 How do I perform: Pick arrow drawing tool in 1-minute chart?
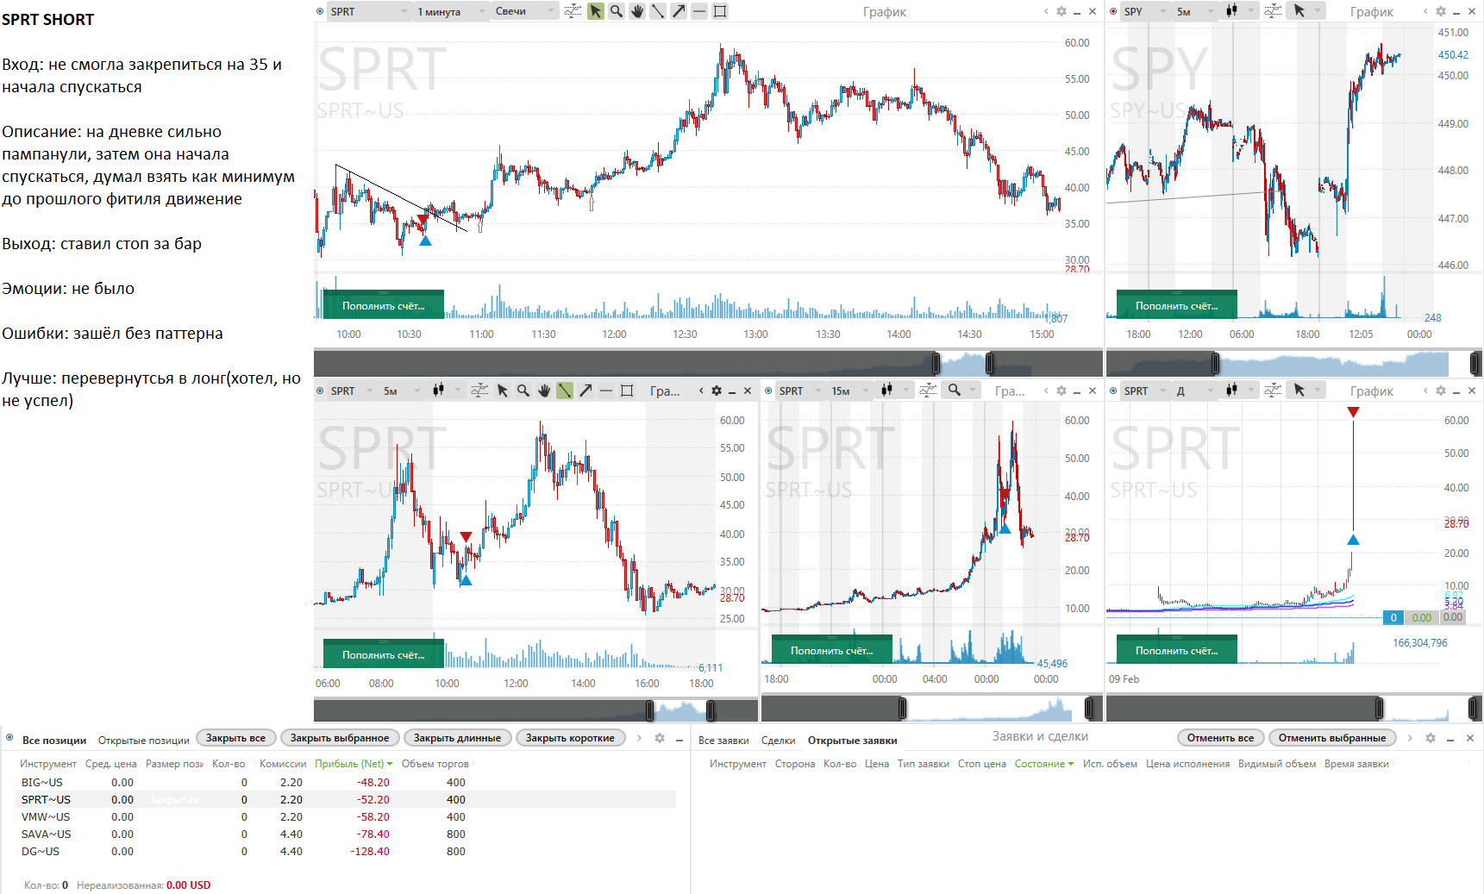click(x=679, y=11)
